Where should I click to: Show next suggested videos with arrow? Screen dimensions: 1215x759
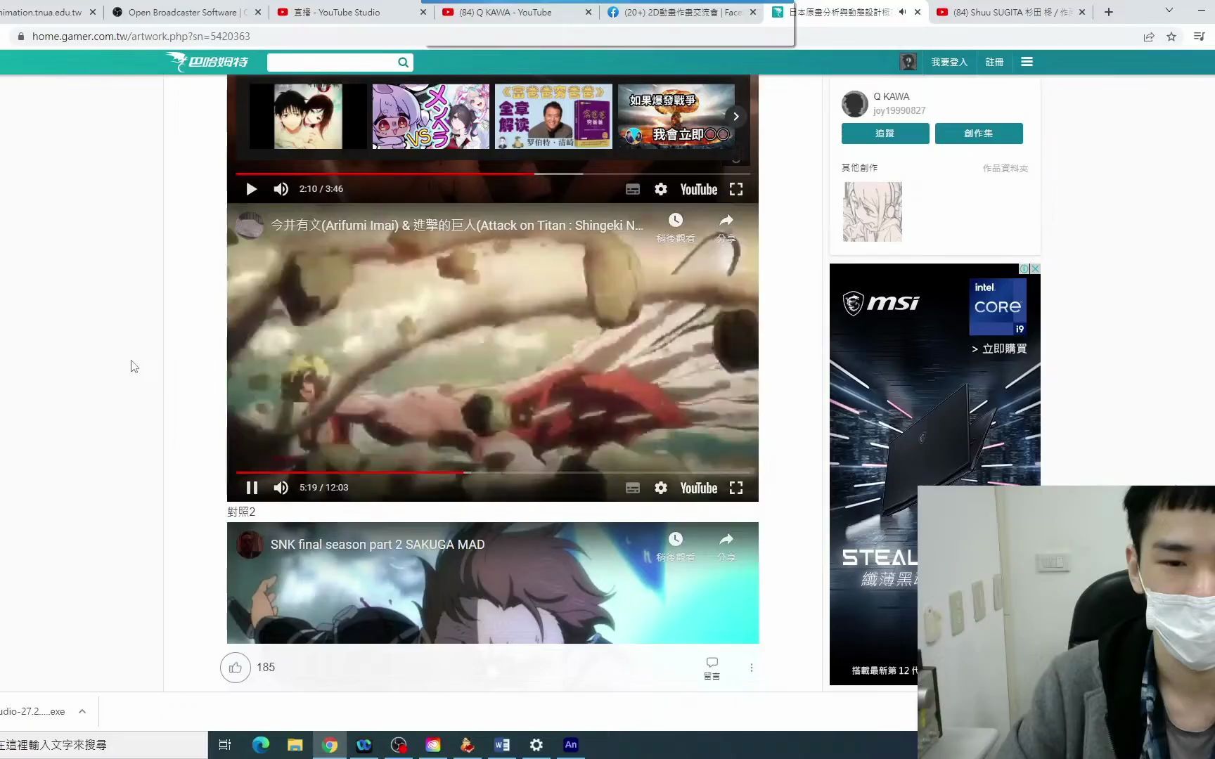[x=735, y=116]
